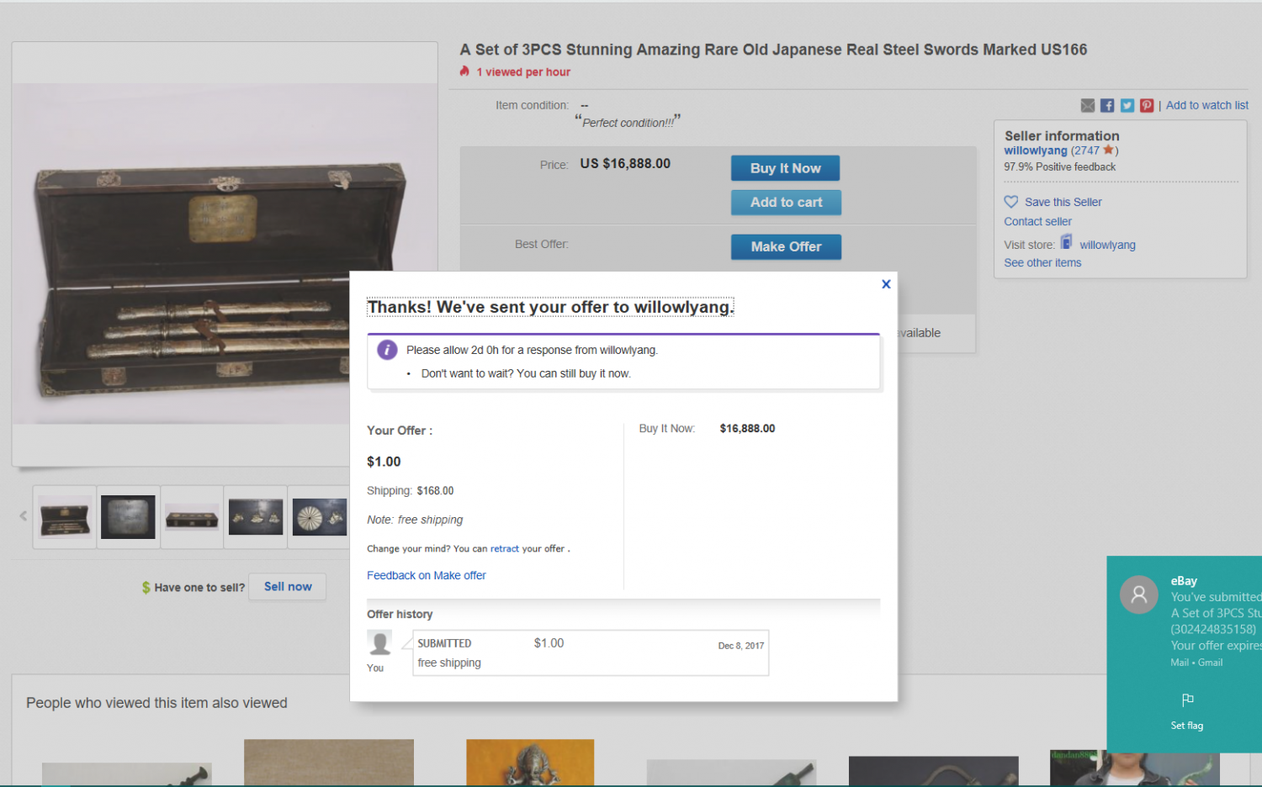Image resolution: width=1262 pixels, height=787 pixels.
Task: Open willowlyang seller profile link
Action: point(1035,151)
